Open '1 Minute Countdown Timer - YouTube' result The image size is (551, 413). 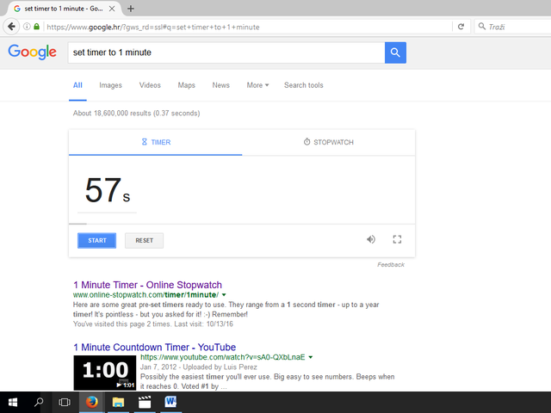(155, 348)
